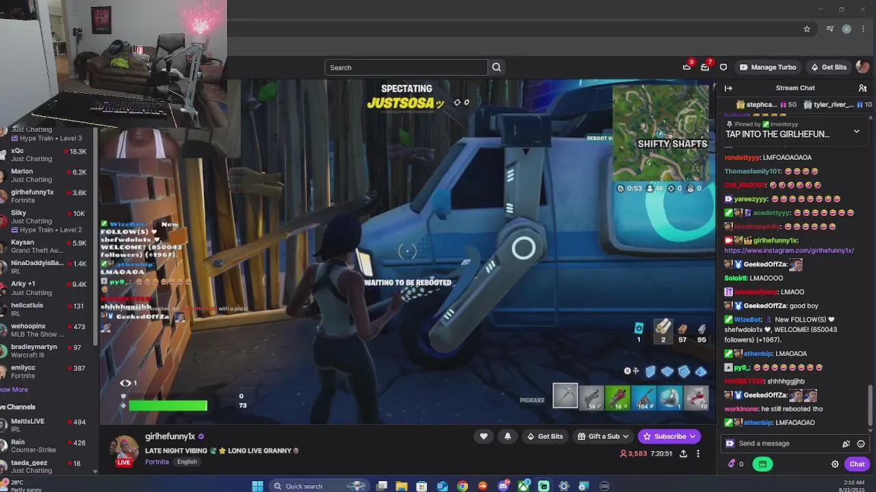Open wehoopinx channel in sidebar
876x492 pixels.
[x=47, y=330]
